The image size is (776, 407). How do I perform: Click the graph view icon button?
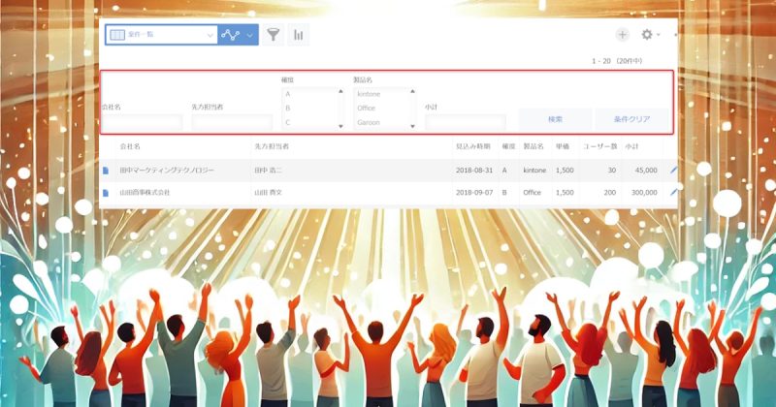231,35
